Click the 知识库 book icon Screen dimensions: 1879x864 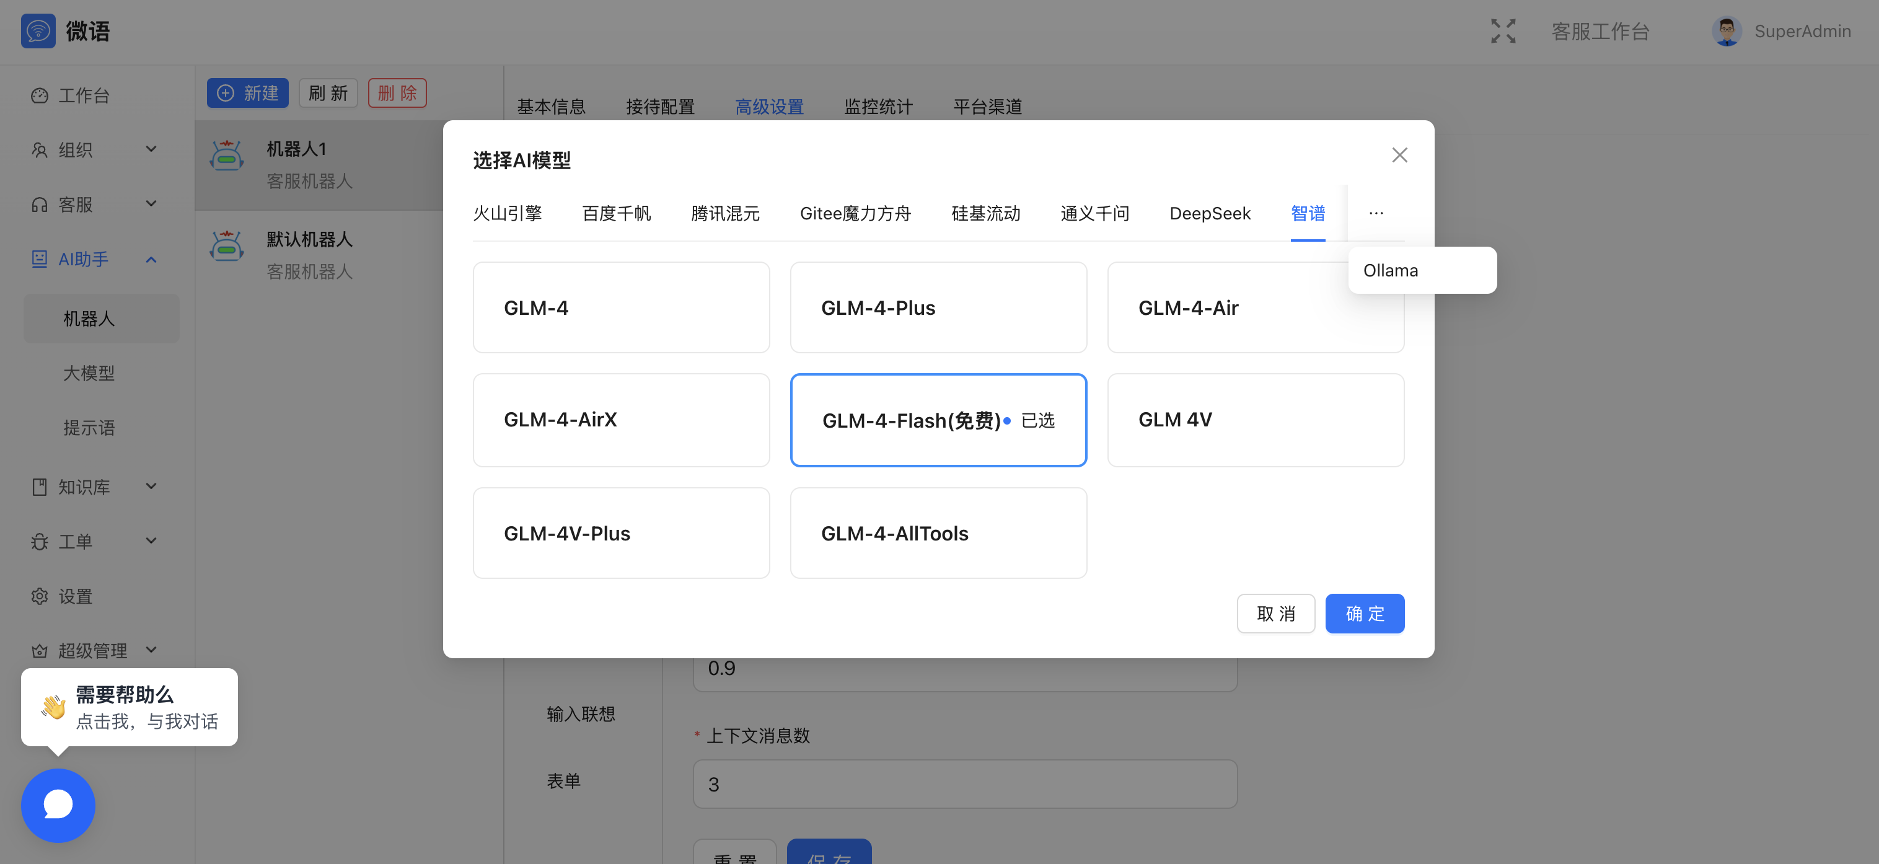(x=40, y=487)
